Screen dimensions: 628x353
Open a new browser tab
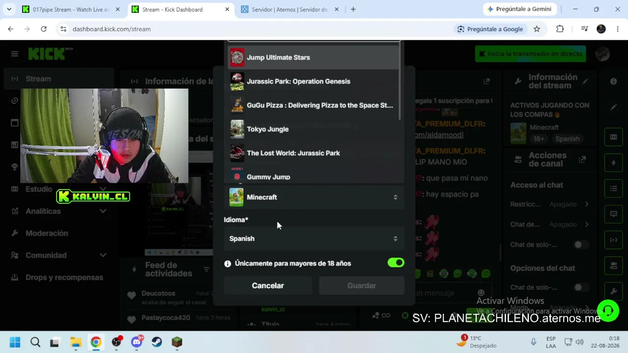[x=353, y=9]
